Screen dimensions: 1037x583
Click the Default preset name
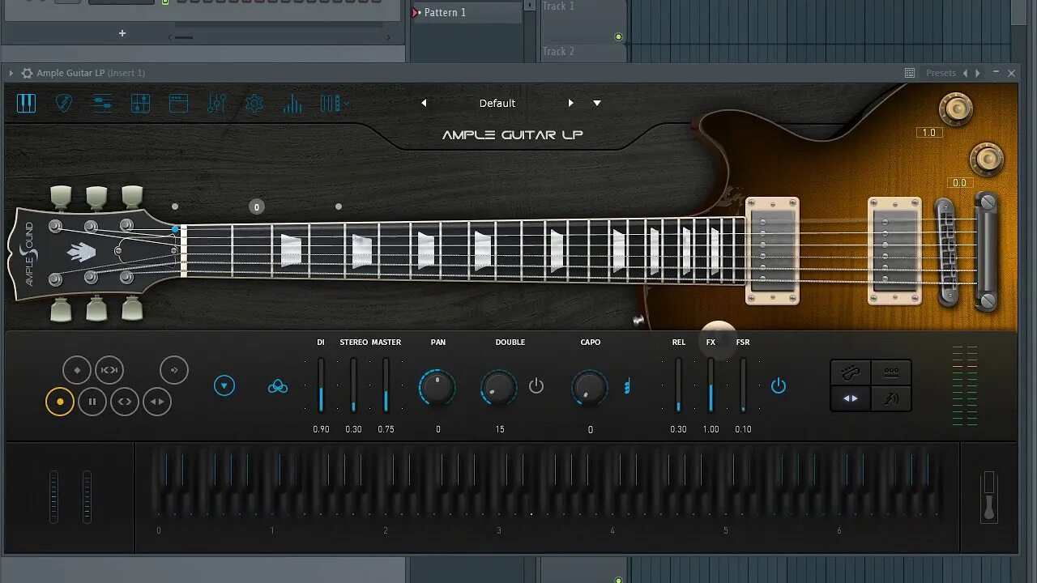[x=497, y=103]
